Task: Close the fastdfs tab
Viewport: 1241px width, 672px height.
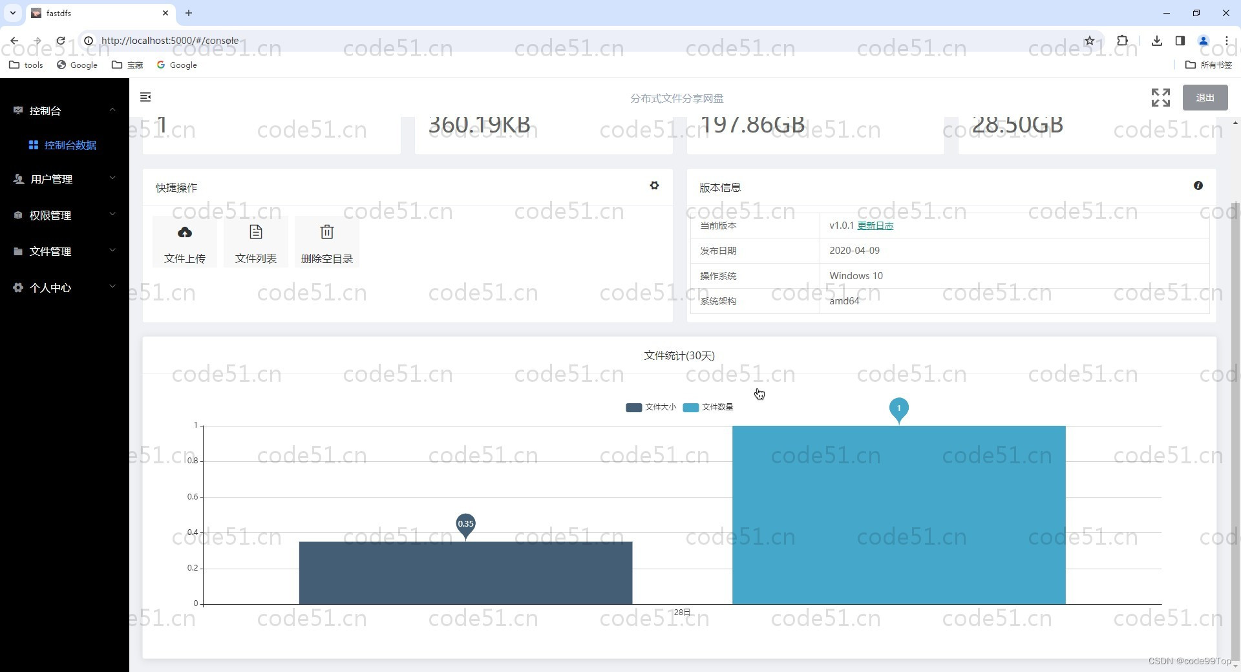Action: pyautogui.click(x=165, y=13)
